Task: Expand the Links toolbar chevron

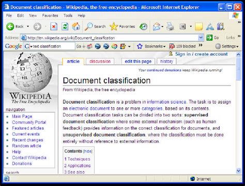Action: (239, 36)
